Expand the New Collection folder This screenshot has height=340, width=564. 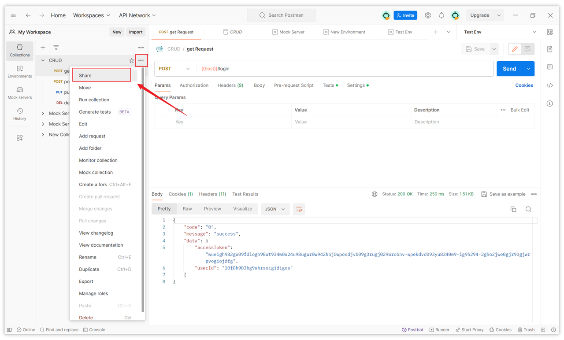pyautogui.click(x=43, y=135)
